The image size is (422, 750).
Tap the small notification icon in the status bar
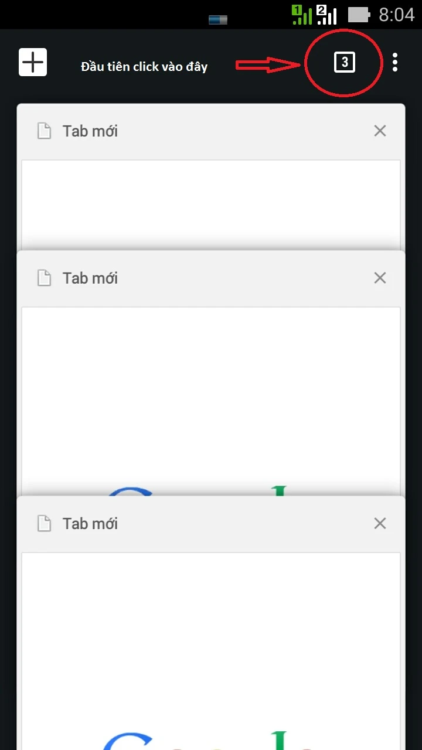point(218,20)
